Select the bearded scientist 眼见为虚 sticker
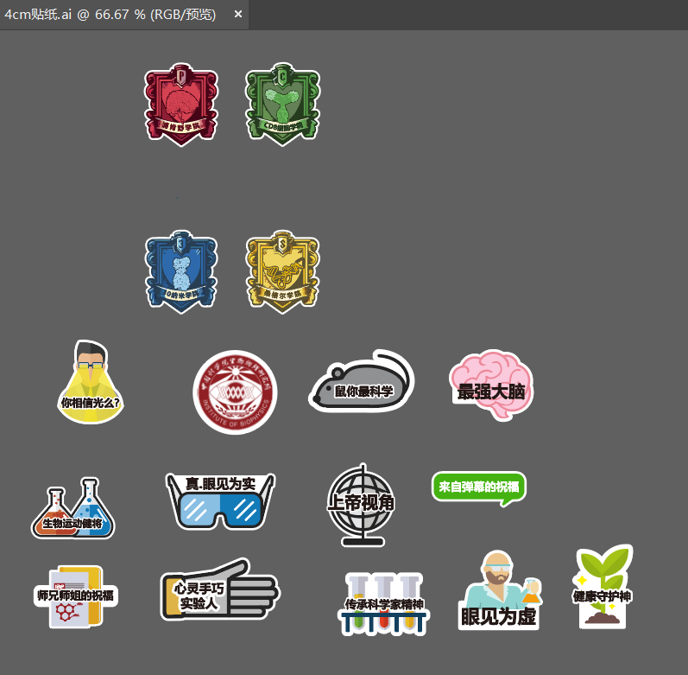 click(499, 592)
